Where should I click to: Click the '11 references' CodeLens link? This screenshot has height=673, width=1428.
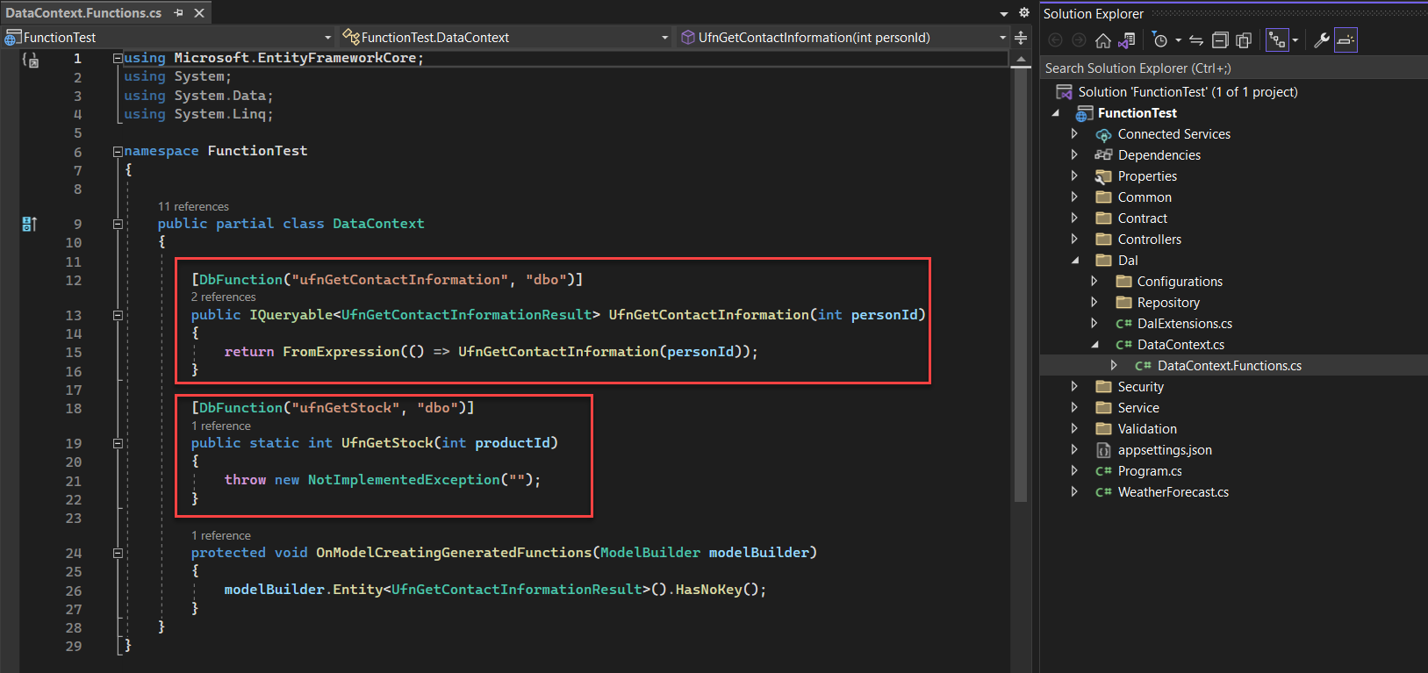tap(193, 207)
